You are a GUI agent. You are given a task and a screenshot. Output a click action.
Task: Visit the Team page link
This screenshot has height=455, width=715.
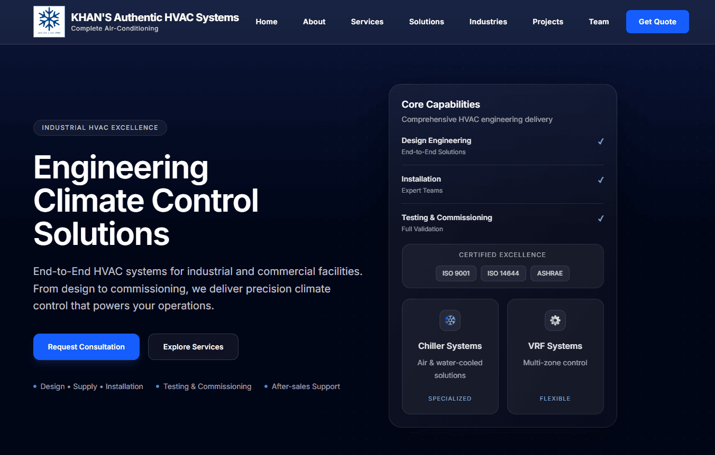tap(599, 22)
